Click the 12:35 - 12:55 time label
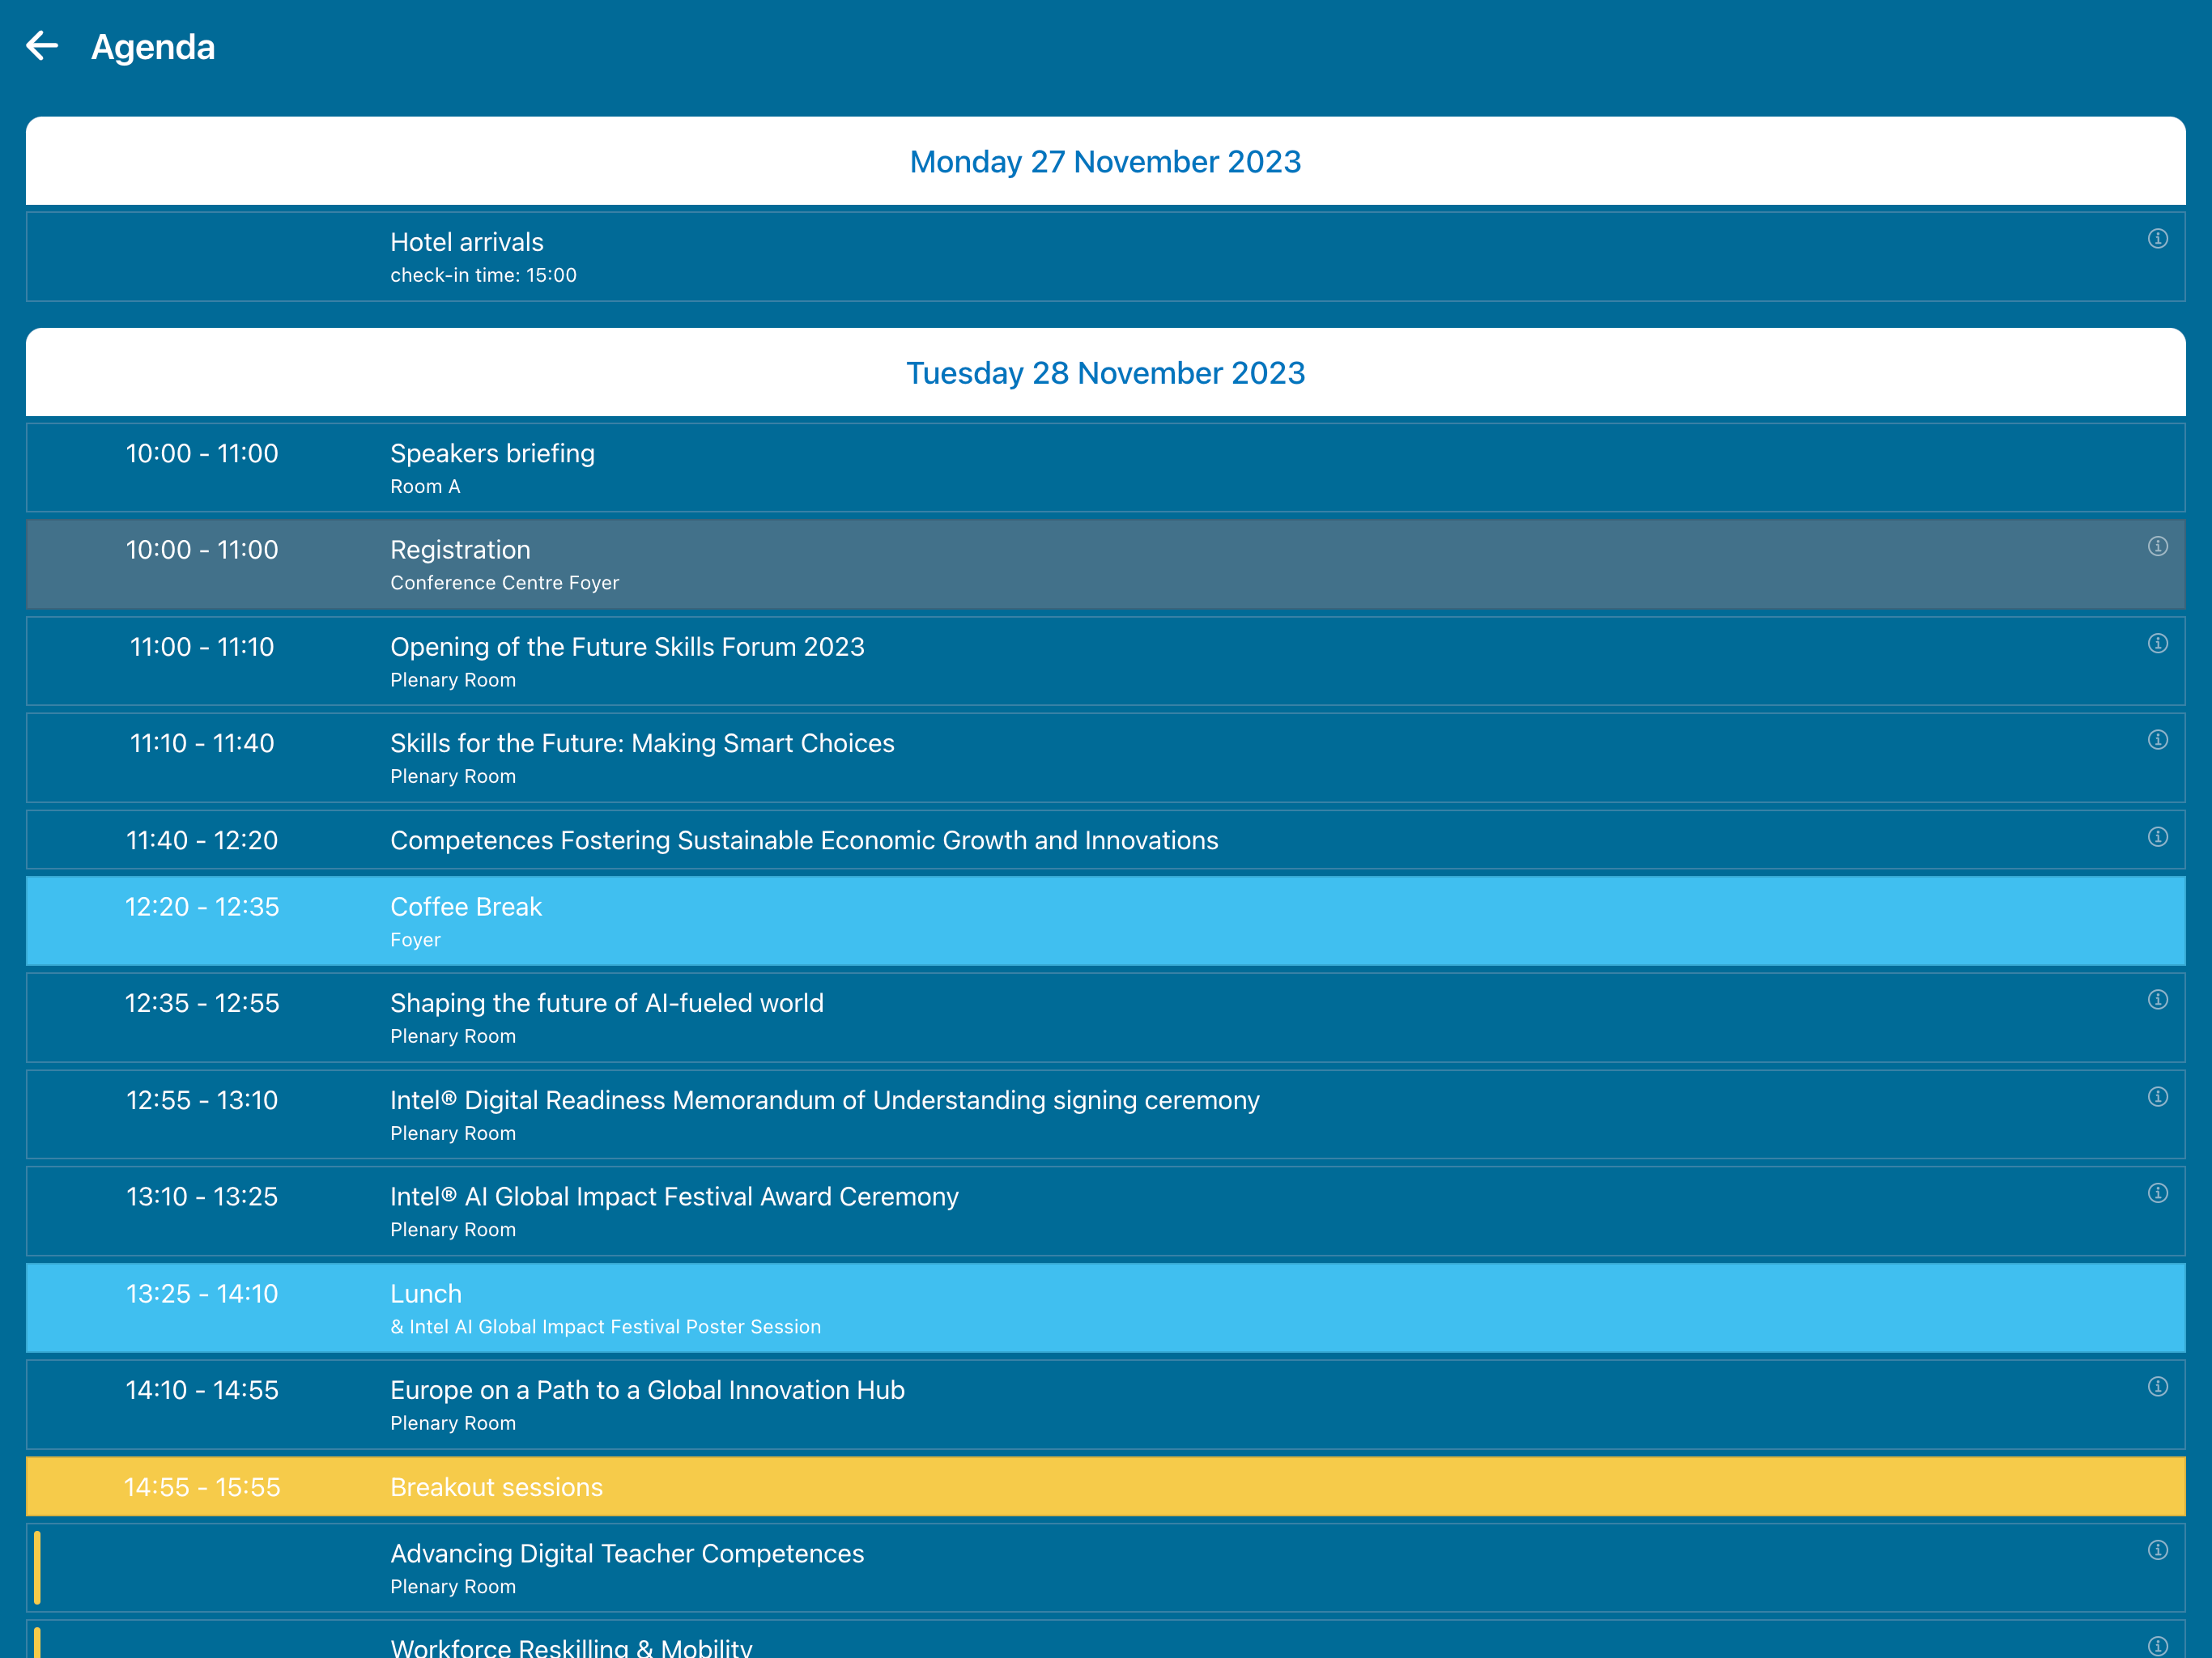The height and width of the screenshot is (1658, 2212). [202, 1003]
